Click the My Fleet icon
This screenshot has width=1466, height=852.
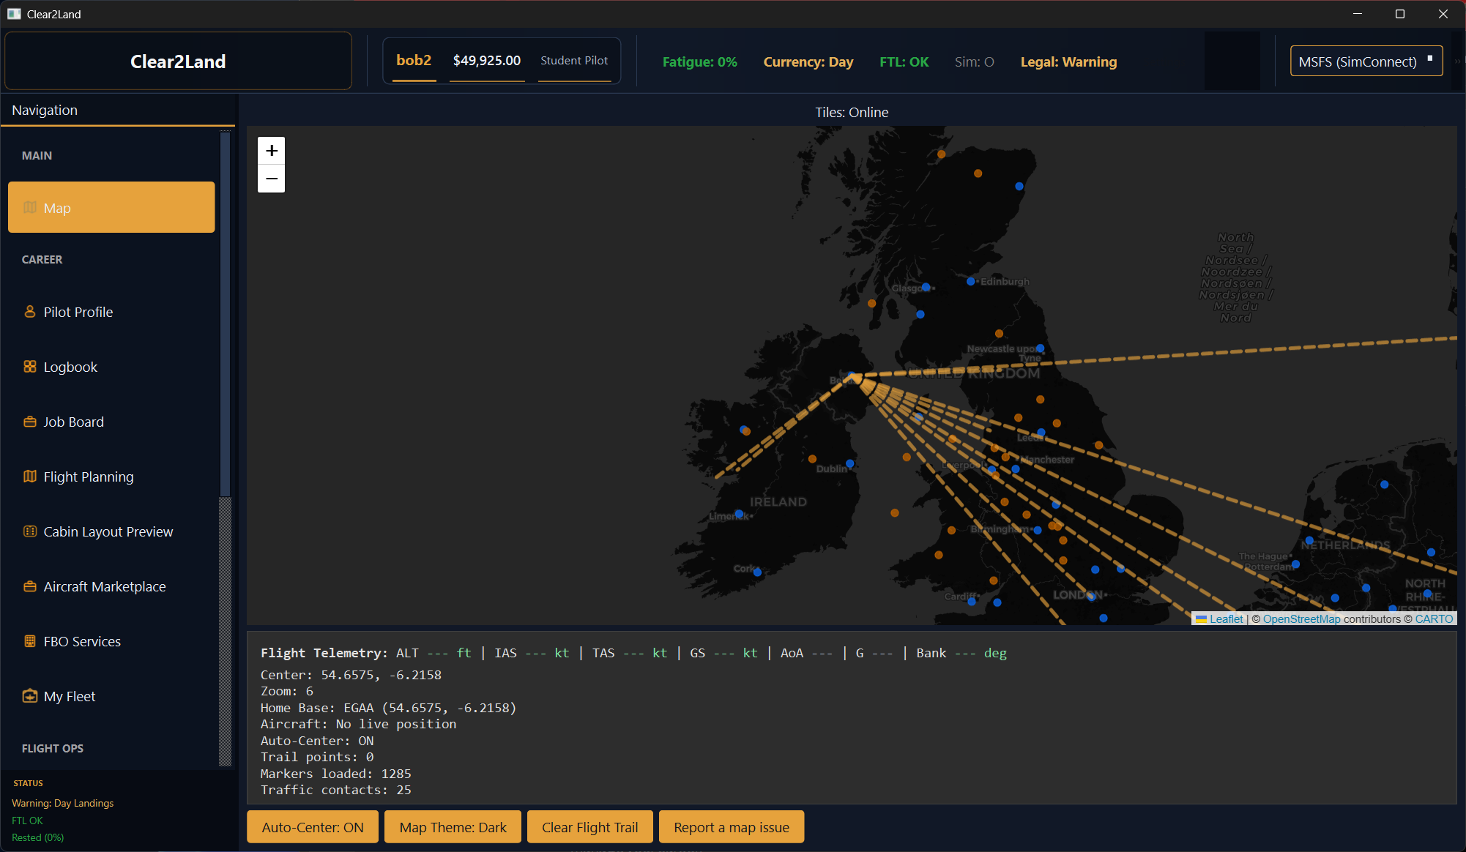[30, 696]
